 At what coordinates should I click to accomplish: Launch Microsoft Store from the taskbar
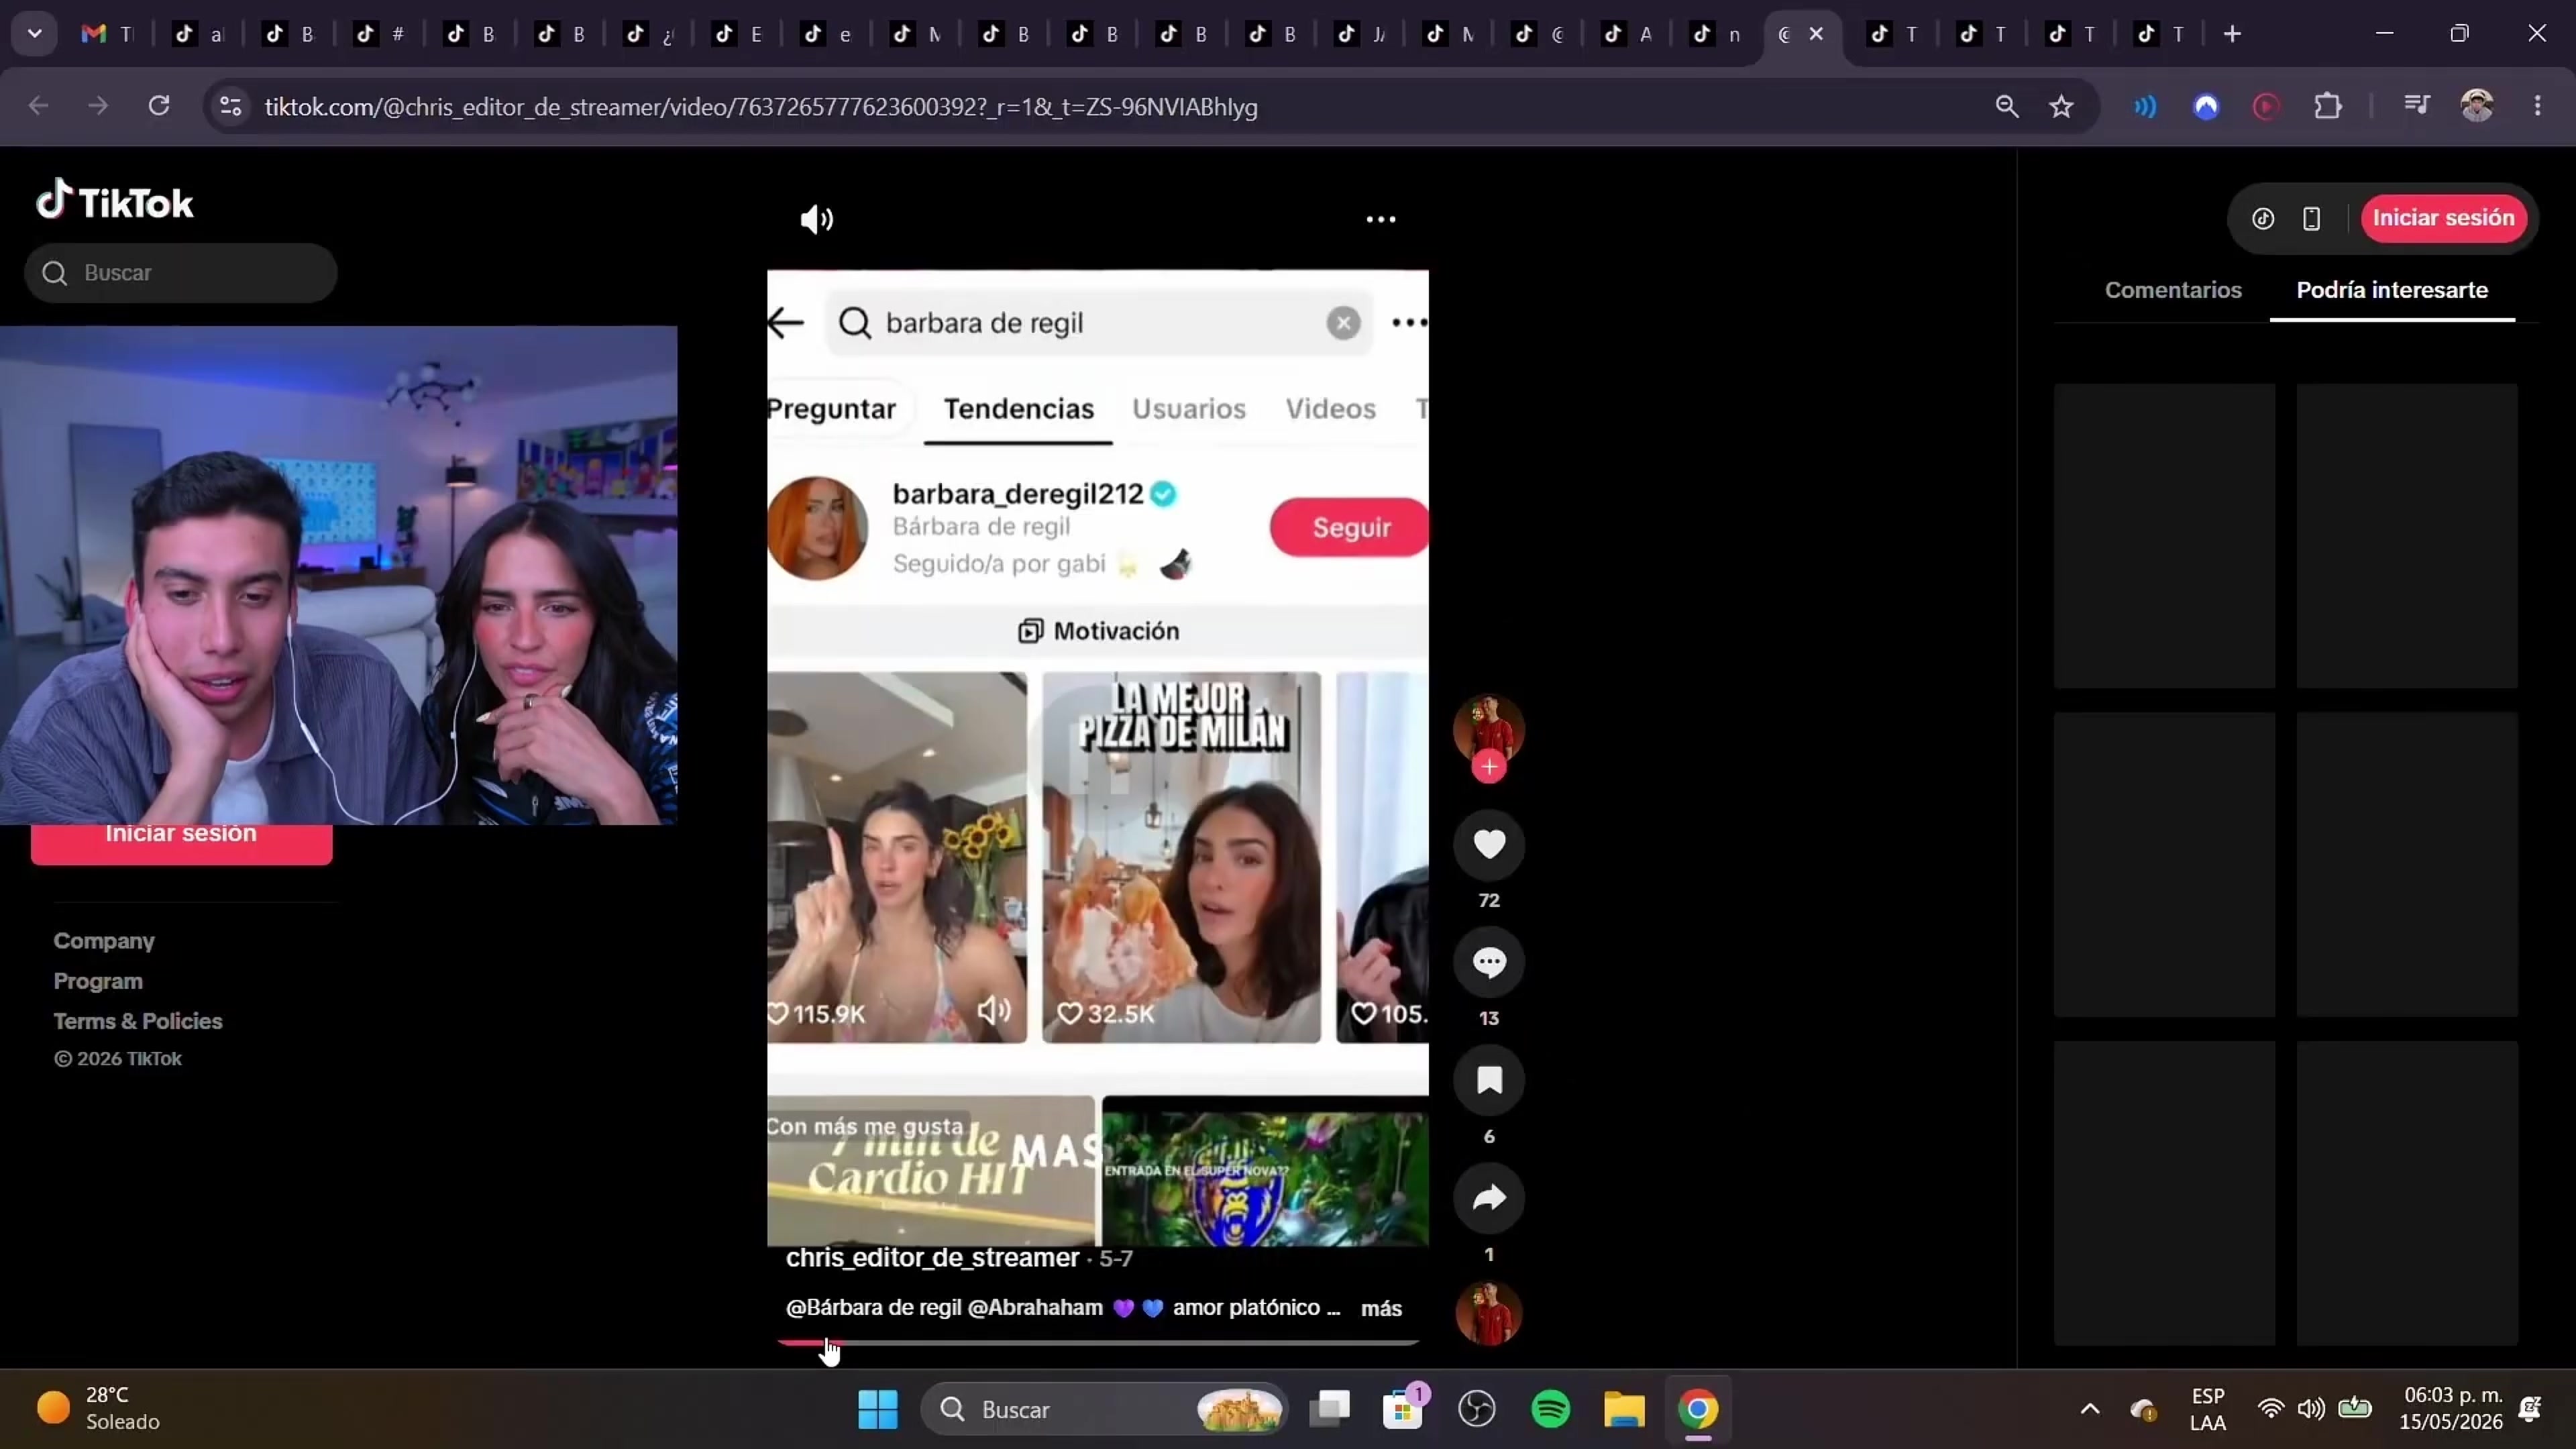(x=1403, y=1410)
